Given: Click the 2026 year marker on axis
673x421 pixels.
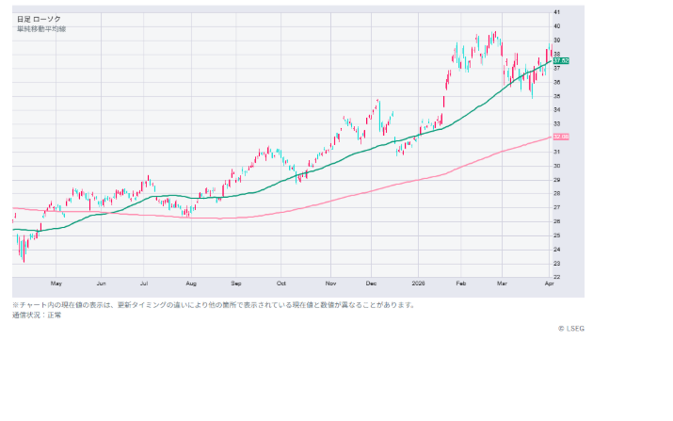Looking at the screenshot, I should pos(420,283).
